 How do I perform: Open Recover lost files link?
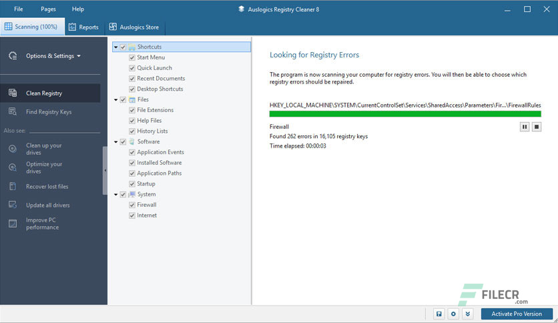47,186
